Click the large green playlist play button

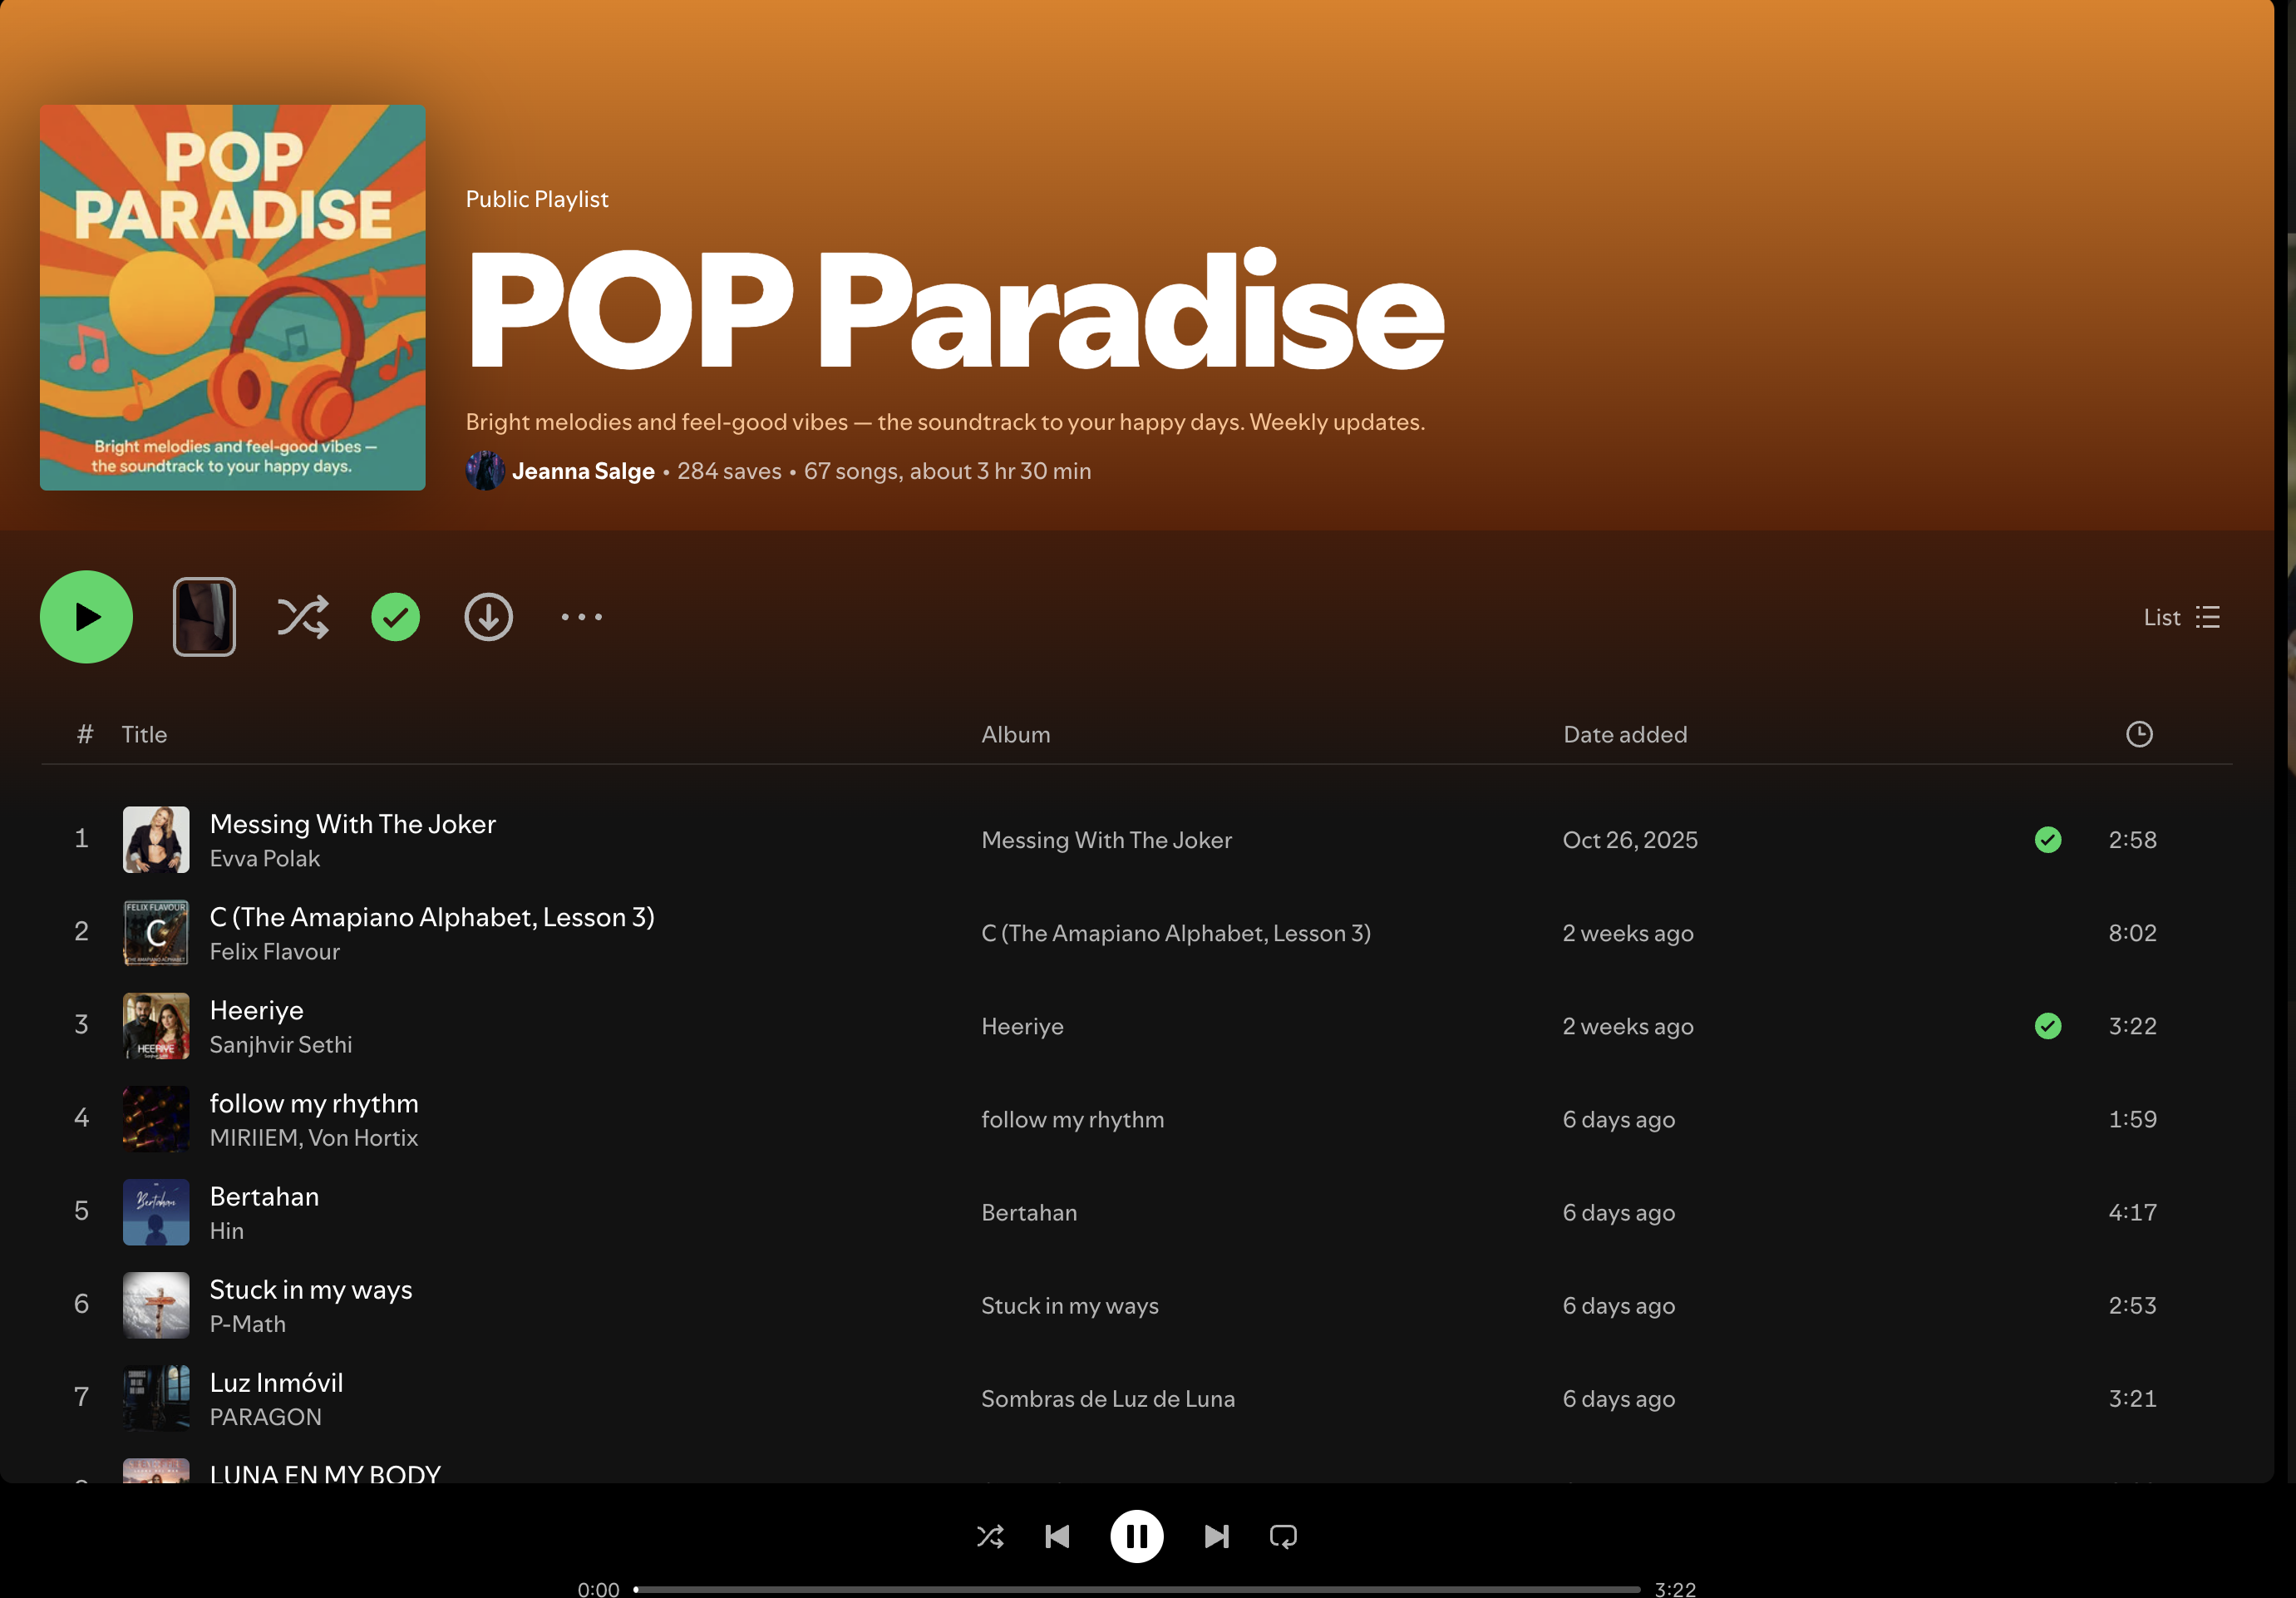[86, 617]
